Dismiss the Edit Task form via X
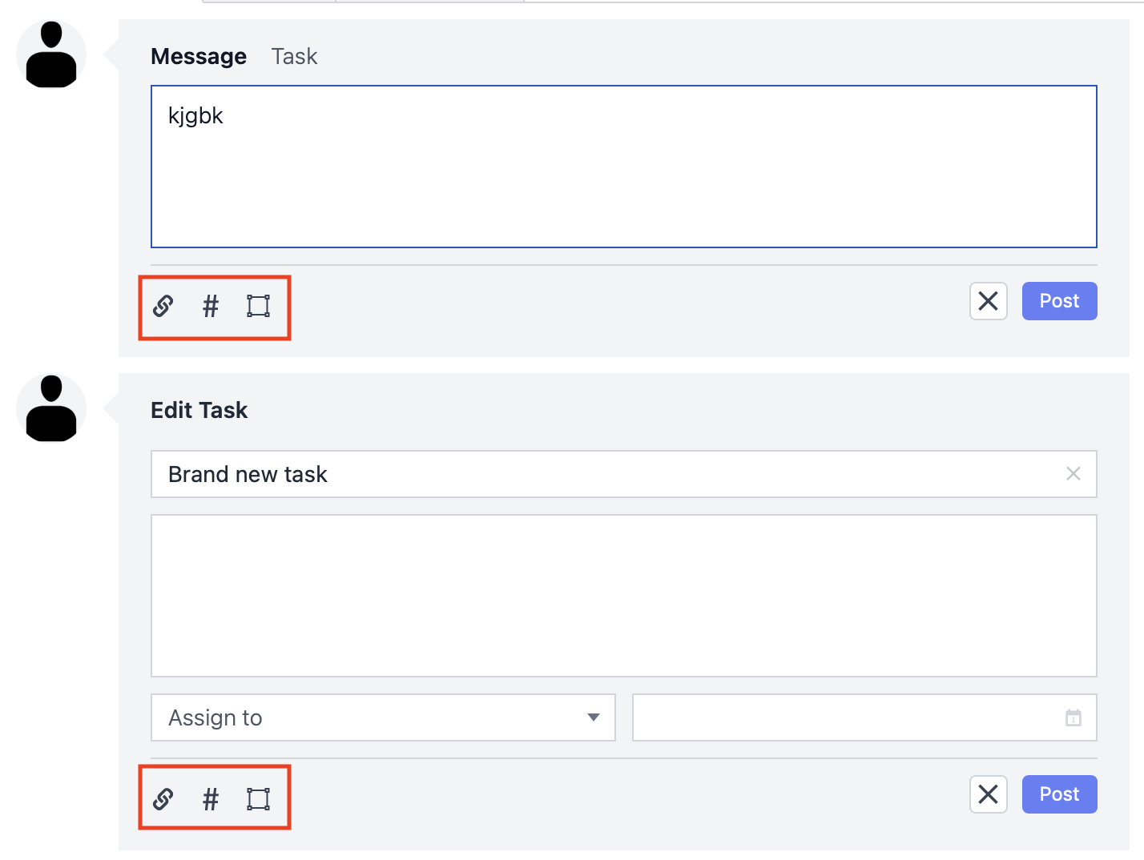Screen dimensions: 1144x860 click(988, 794)
